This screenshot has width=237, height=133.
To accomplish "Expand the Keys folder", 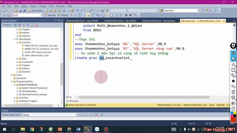I will [17, 59].
